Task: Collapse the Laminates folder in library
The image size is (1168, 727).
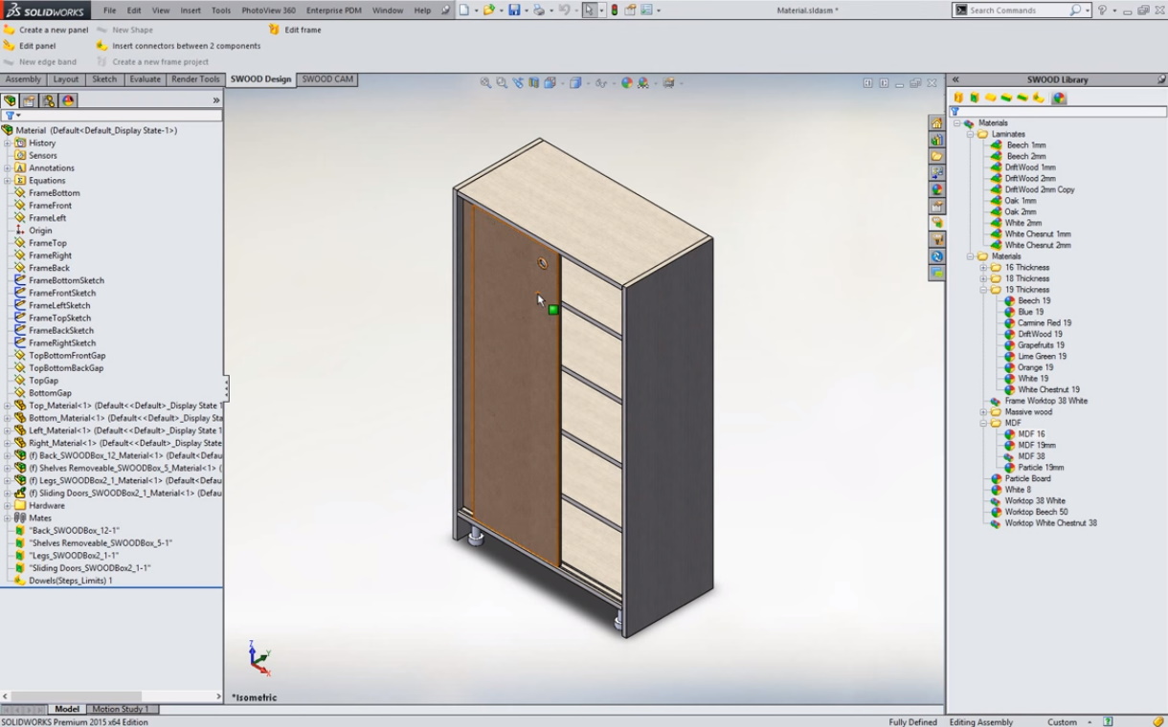Action: click(970, 135)
